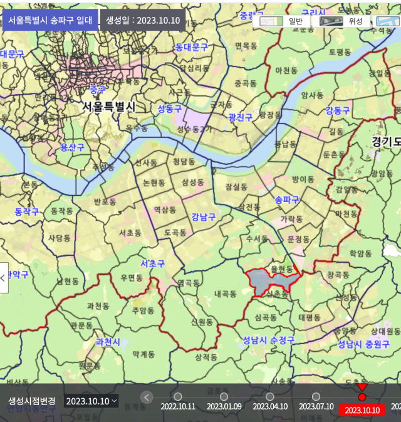Screen dimensions: 401x422
Task: Switch map to 일반 (general) view
Action: pyautogui.click(x=281, y=21)
